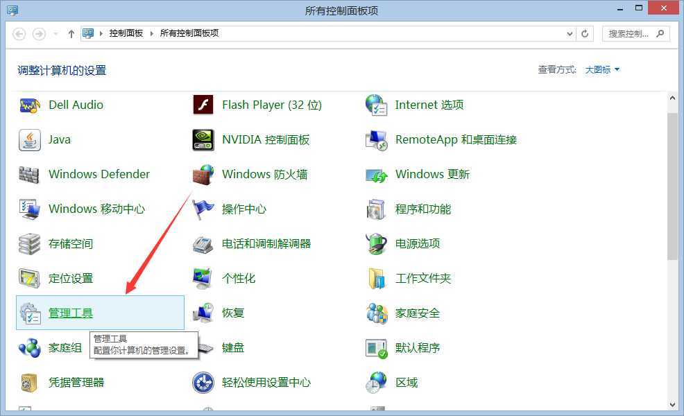684x416 pixels.
Task: Open the 电源选项 battery icon
Action: pyautogui.click(x=377, y=244)
